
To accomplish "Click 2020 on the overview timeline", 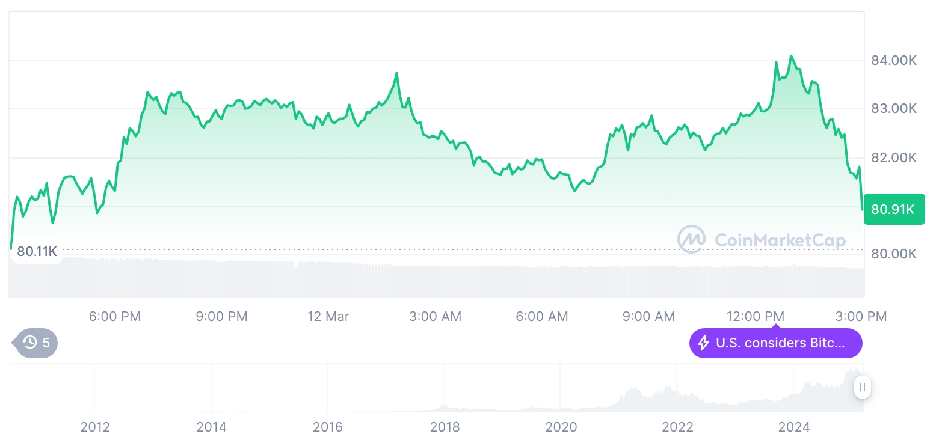I will click(x=561, y=427).
